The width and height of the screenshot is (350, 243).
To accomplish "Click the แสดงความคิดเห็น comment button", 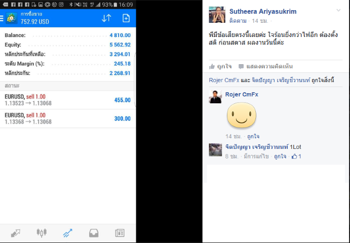I will pyautogui.click(x=265, y=66).
